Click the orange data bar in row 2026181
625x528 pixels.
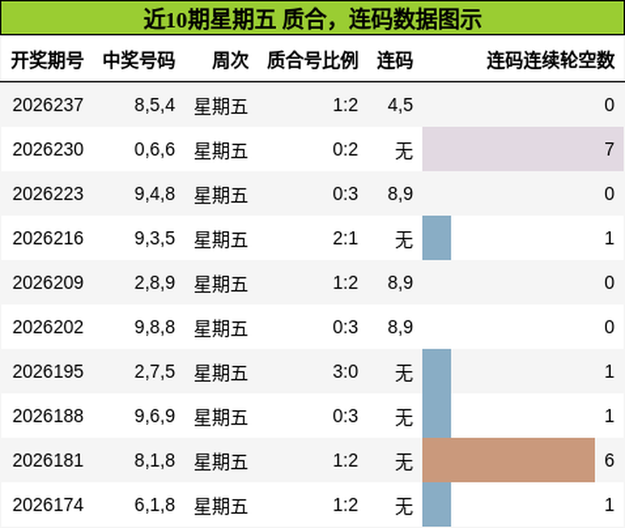point(509,460)
